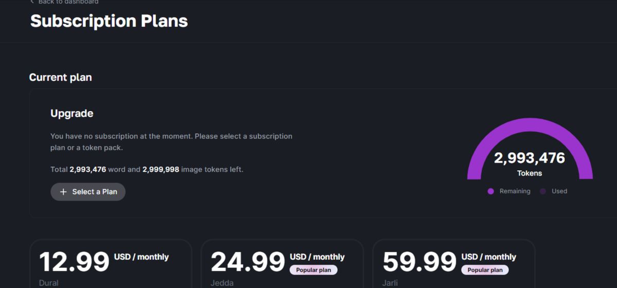Click the Current plan section heading
Image resolution: width=617 pixels, height=288 pixels.
[60, 78]
